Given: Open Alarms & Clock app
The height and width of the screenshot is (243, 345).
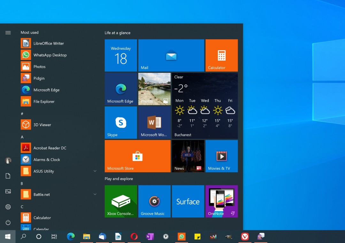Looking at the screenshot, I should 58,160.
